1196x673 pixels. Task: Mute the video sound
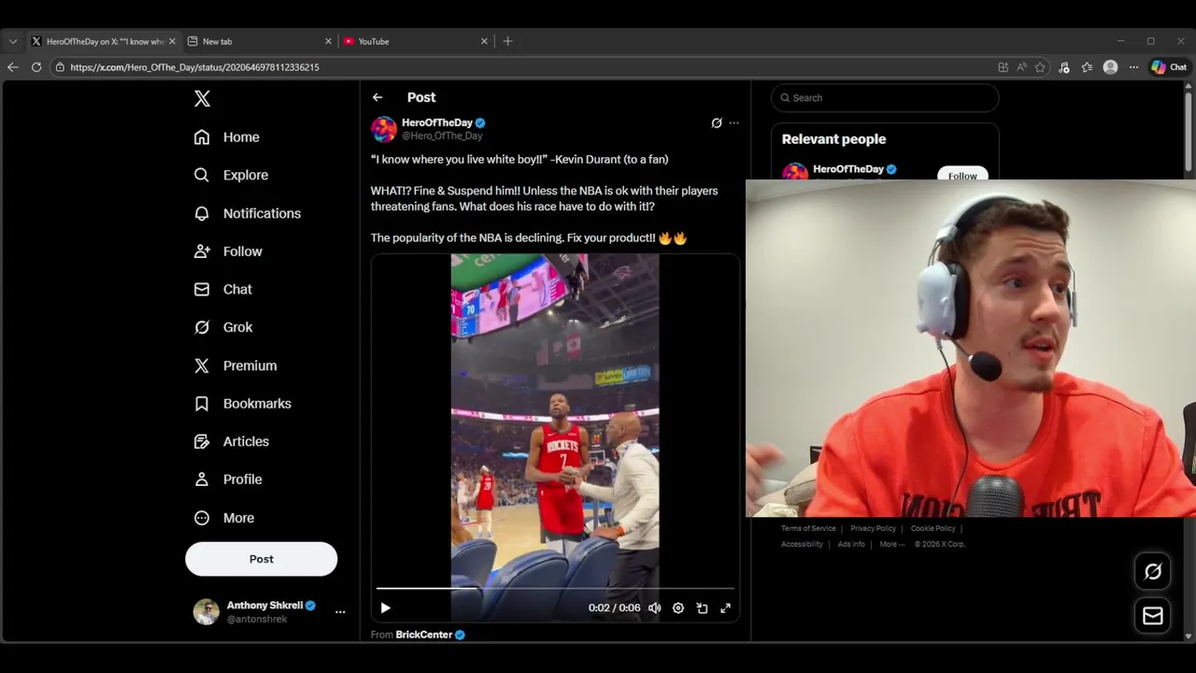655,608
